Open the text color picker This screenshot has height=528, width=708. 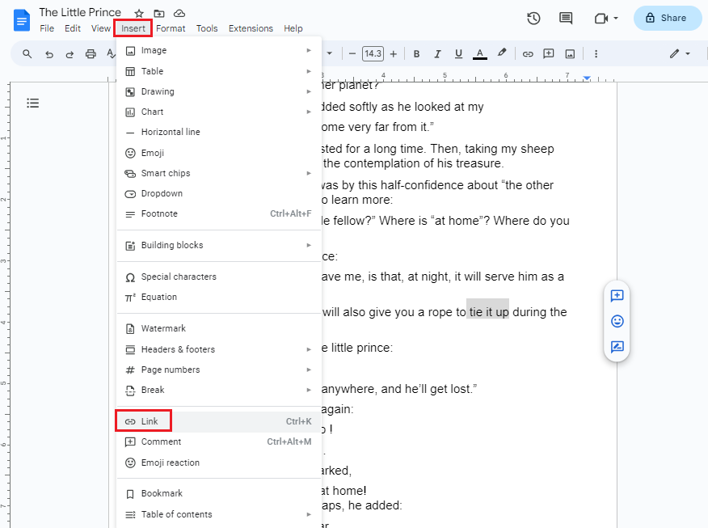(479, 53)
